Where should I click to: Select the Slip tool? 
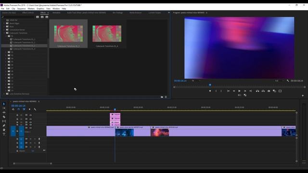point(4,121)
